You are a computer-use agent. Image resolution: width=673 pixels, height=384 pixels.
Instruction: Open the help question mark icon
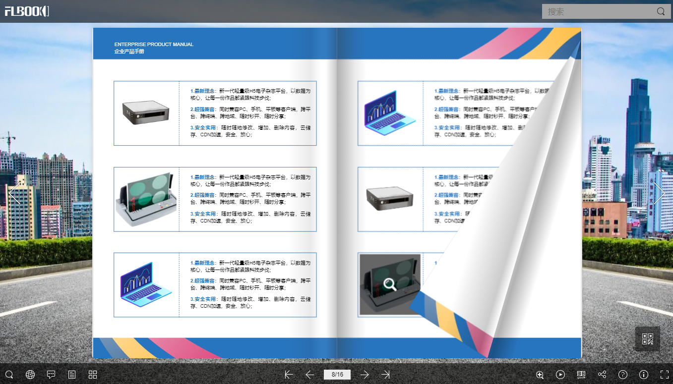pyautogui.click(x=623, y=375)
